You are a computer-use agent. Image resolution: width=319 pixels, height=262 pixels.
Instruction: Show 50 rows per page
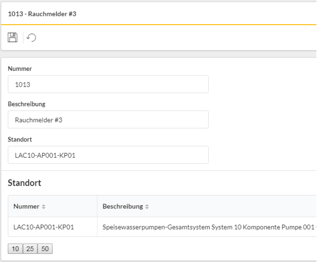click(x=45, y=249)
